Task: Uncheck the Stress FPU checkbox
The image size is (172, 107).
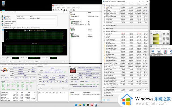Action: (4, 18)
